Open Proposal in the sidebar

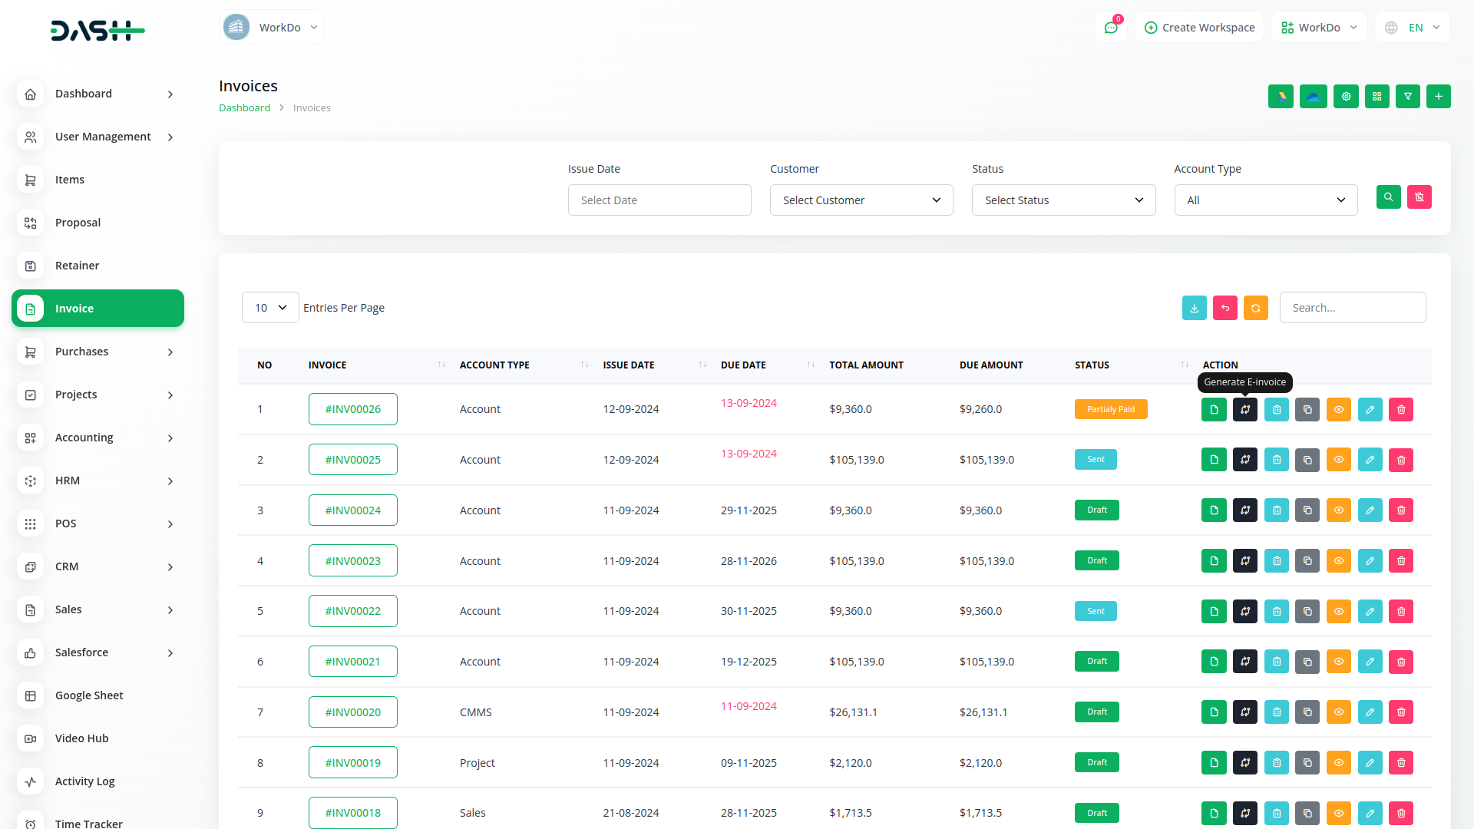point(78,223)
